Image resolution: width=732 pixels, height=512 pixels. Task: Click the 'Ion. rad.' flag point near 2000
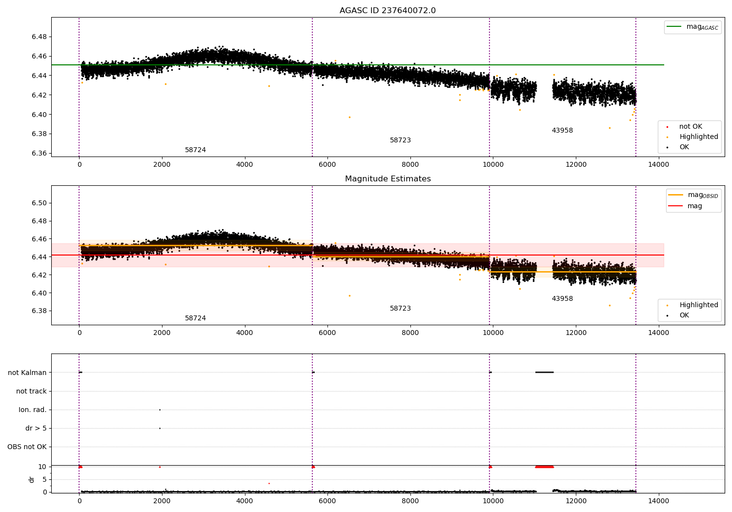pyautogui.click(x=160, y=410)
